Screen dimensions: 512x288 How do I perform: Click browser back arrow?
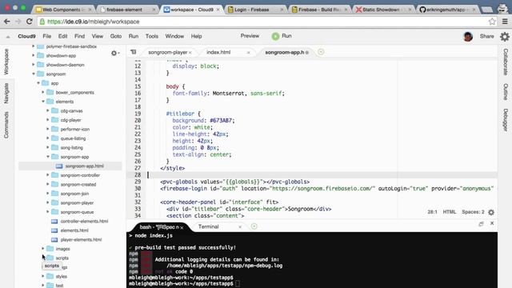point(7,22)
